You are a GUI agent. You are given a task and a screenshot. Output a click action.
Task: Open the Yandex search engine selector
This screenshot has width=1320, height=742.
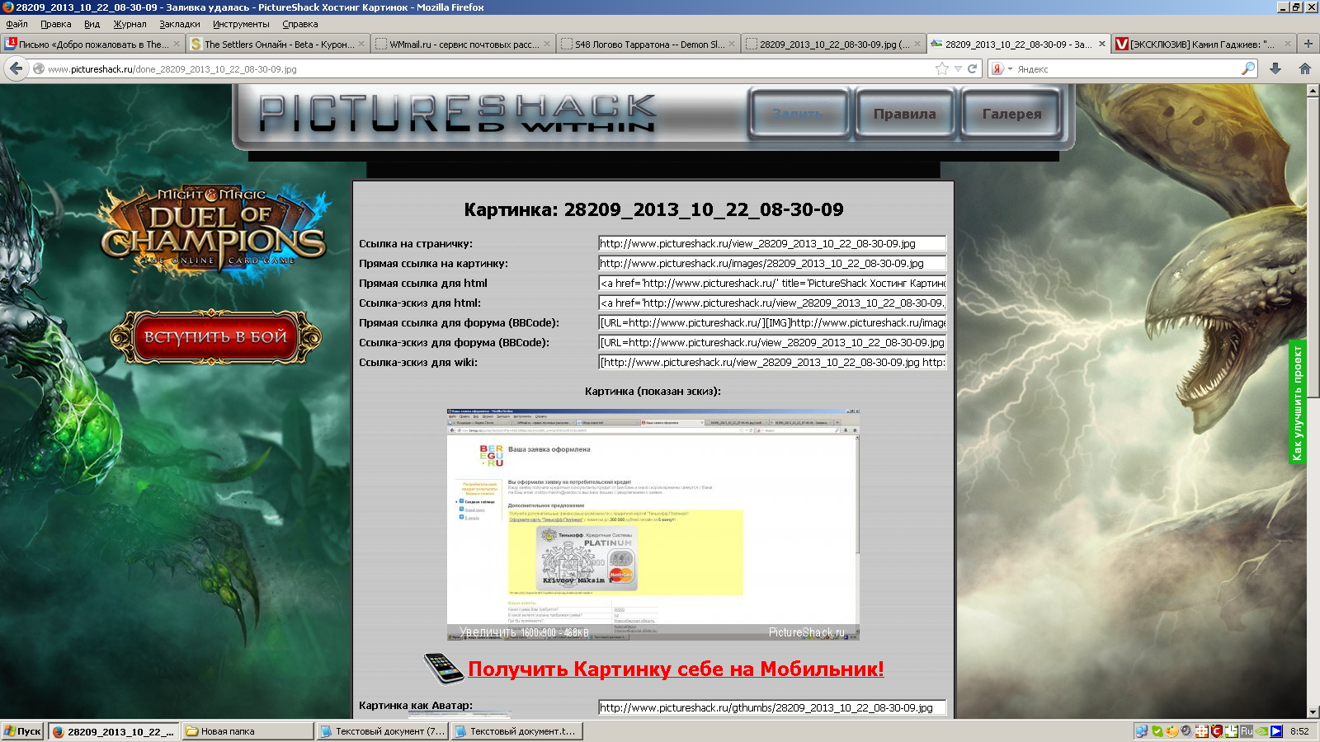[x=1001, y=69]
